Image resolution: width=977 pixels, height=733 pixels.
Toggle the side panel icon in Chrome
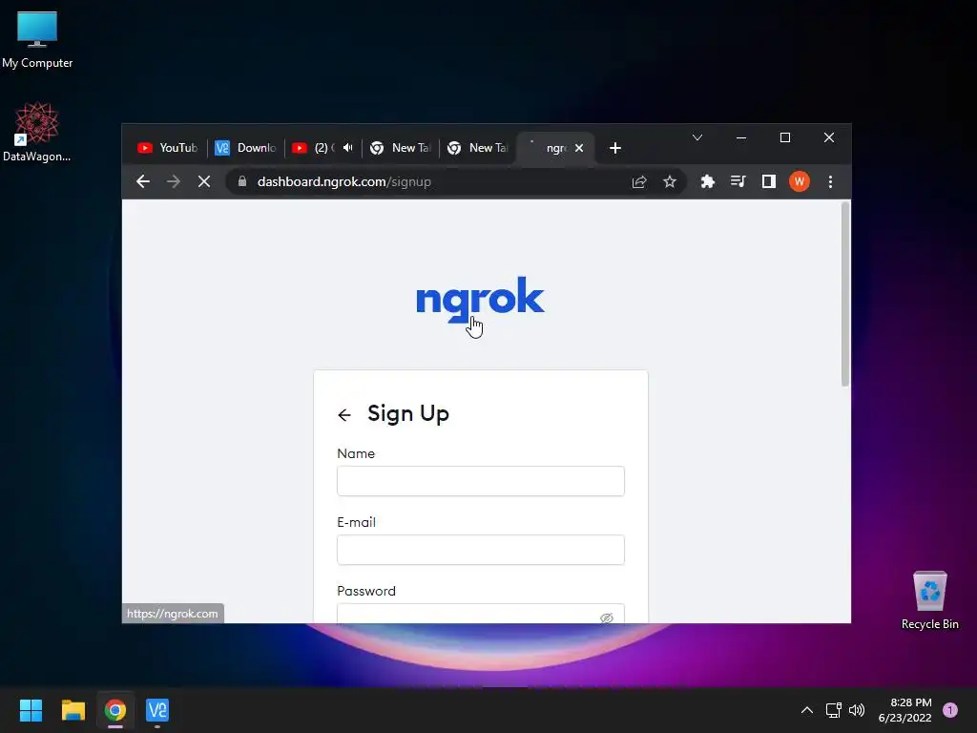pyautogui.click(x=768, y=181)
